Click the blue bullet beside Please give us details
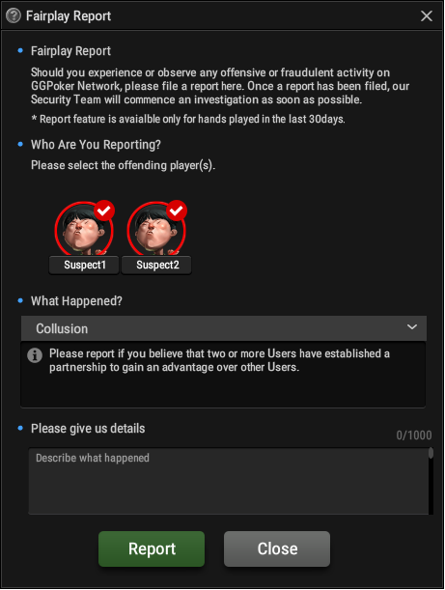Screen dimensions: 445x590 [20, 428]
